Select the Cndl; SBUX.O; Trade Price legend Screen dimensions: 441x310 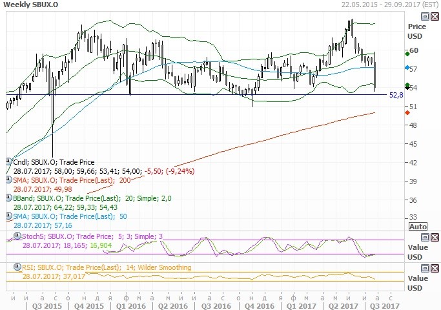54,162
